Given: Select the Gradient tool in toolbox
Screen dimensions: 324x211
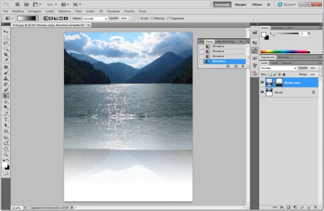Looking at the screenshot, I should click(6, 96).
